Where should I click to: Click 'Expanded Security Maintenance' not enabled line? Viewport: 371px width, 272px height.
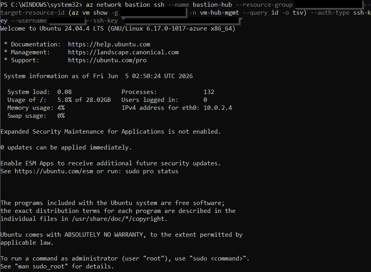[x=110, y=132]
